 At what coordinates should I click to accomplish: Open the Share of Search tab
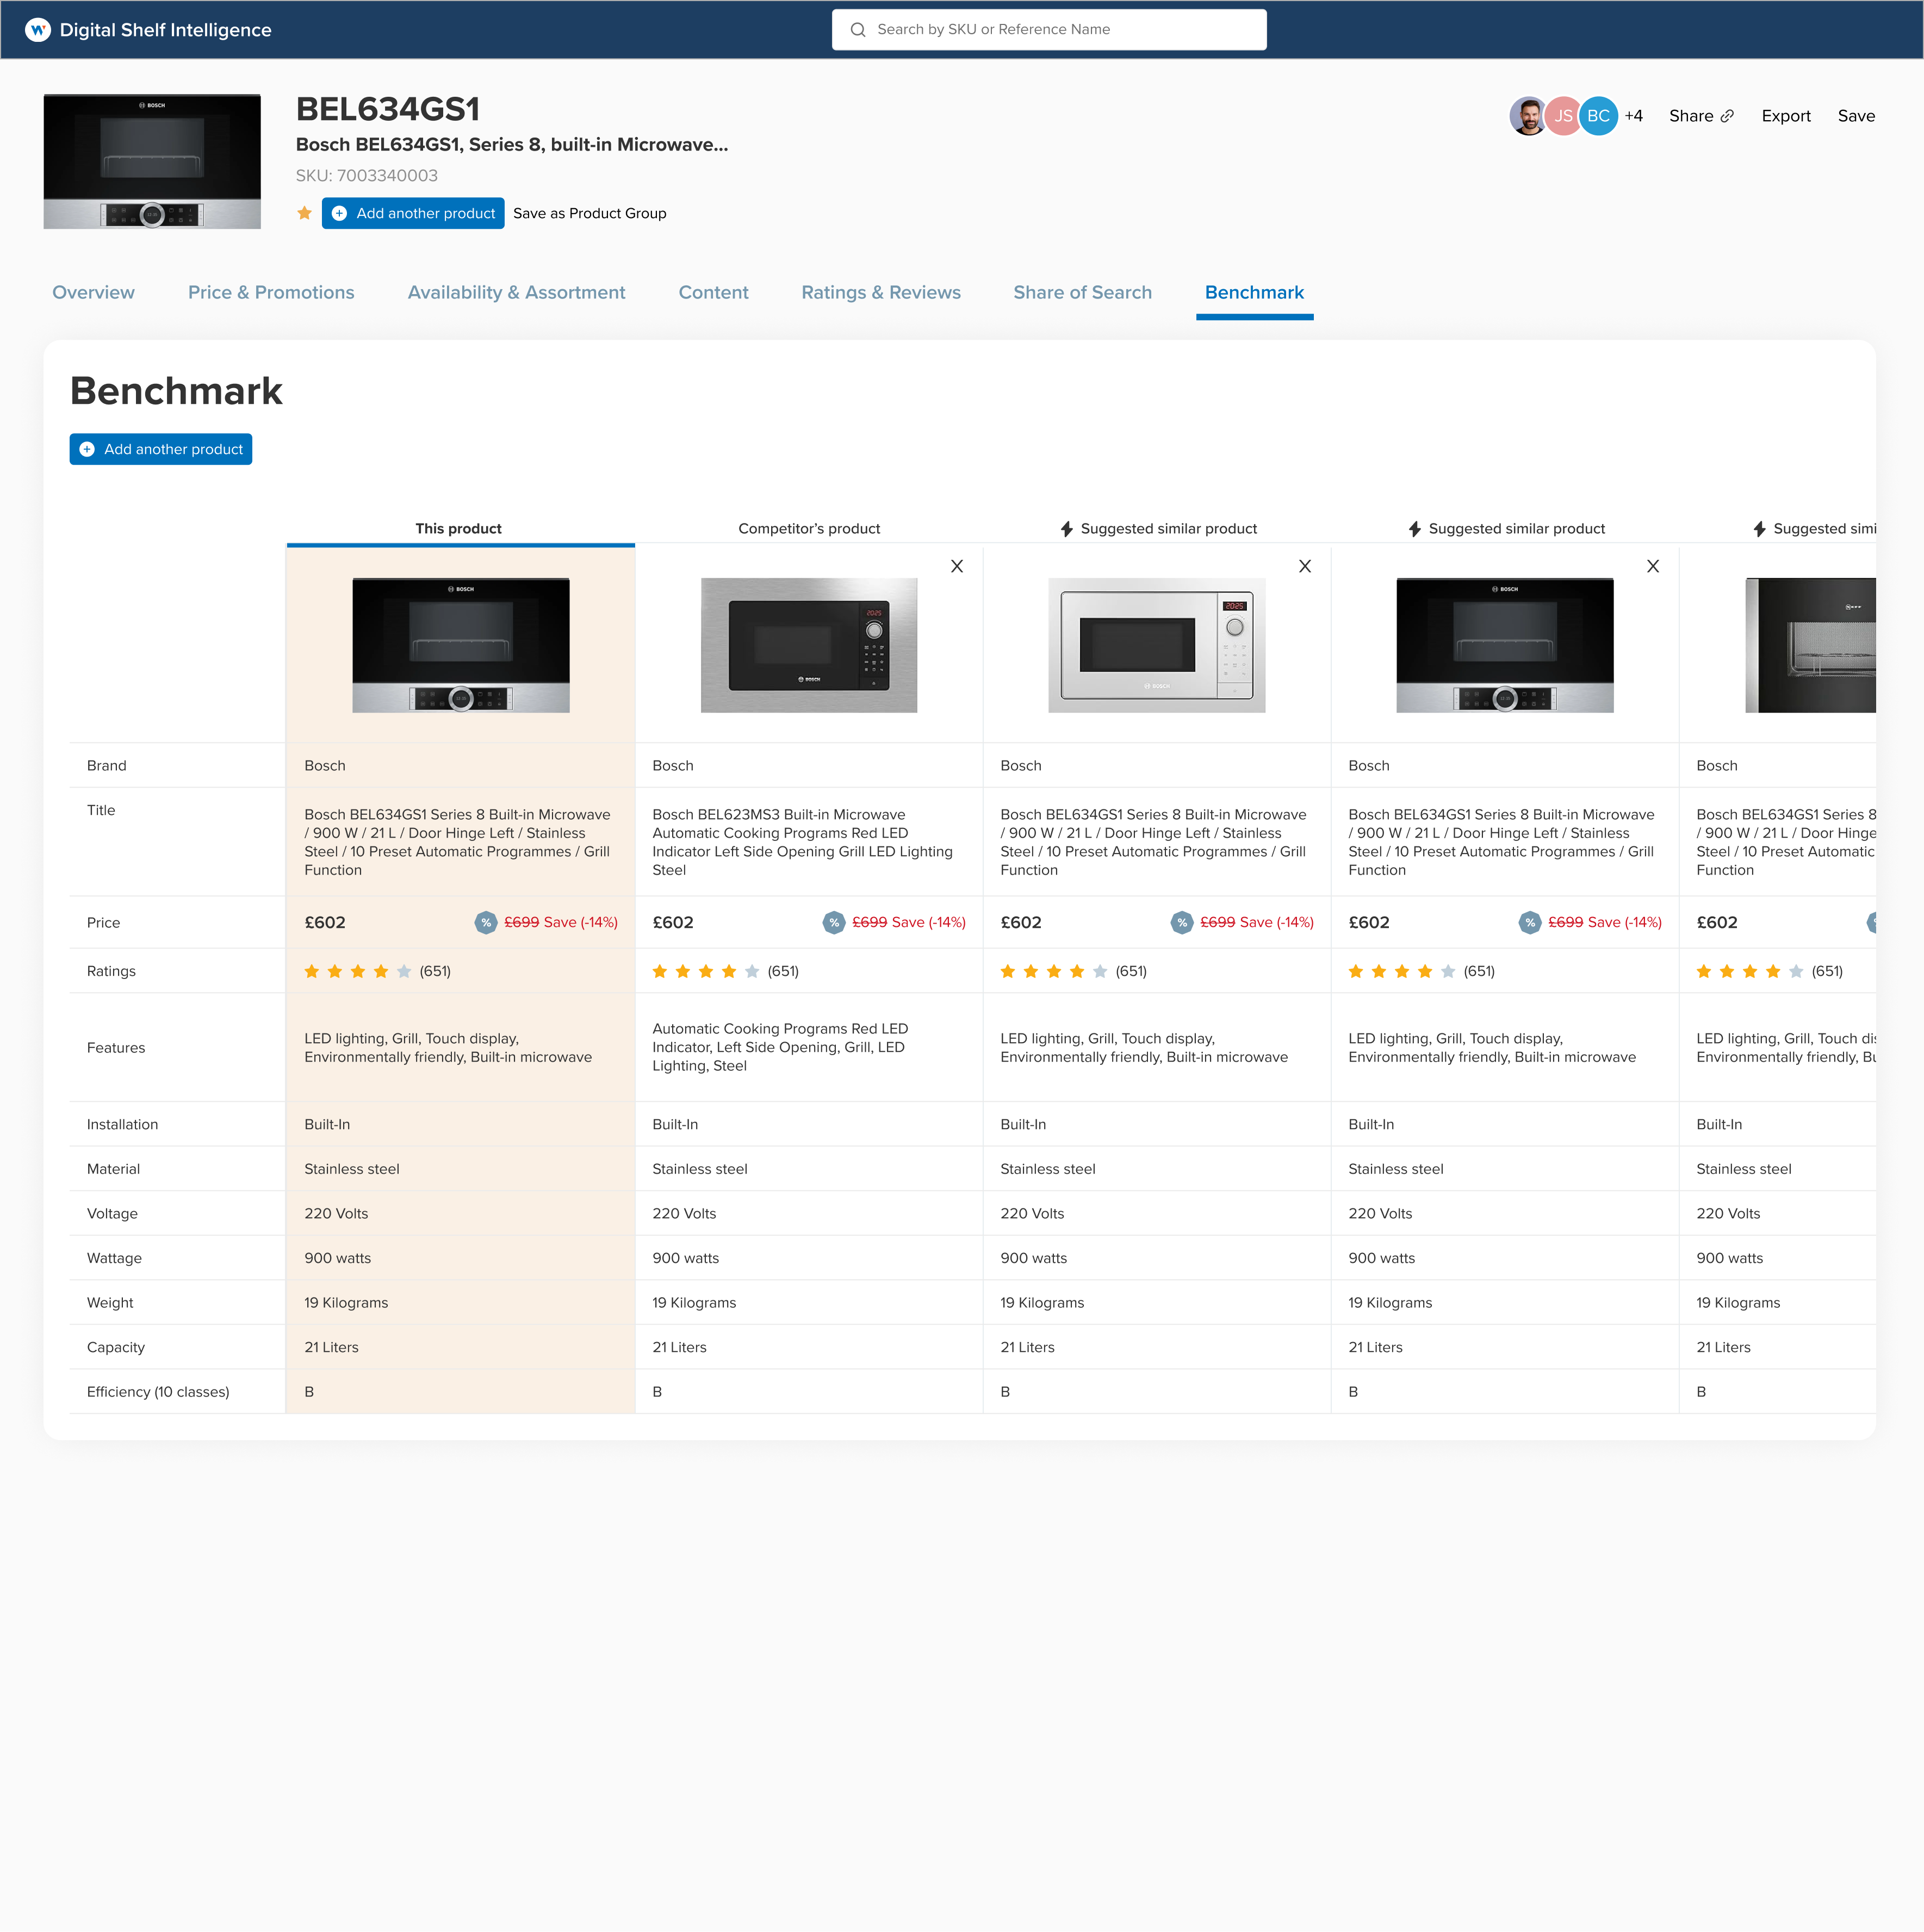pyautogui.click(x=1082, y=292)
